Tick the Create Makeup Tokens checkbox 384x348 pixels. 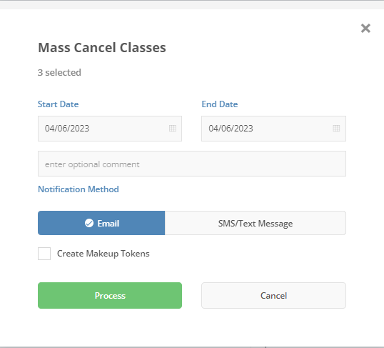[44, 254]
